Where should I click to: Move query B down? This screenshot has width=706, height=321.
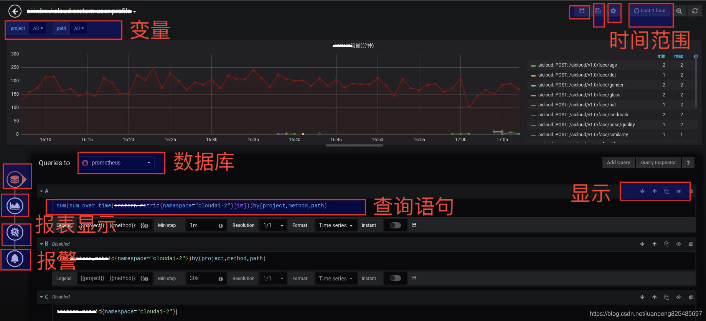(x=642, y=244)
